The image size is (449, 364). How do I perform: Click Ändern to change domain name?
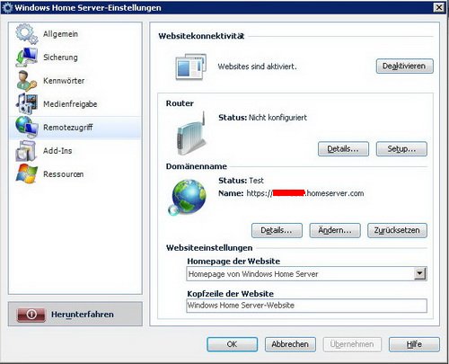335,230
